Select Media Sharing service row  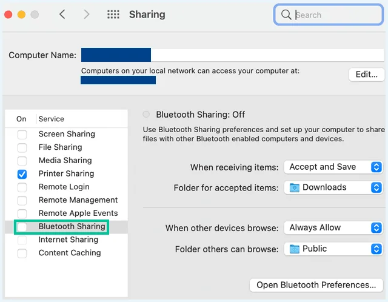point(66,161)
